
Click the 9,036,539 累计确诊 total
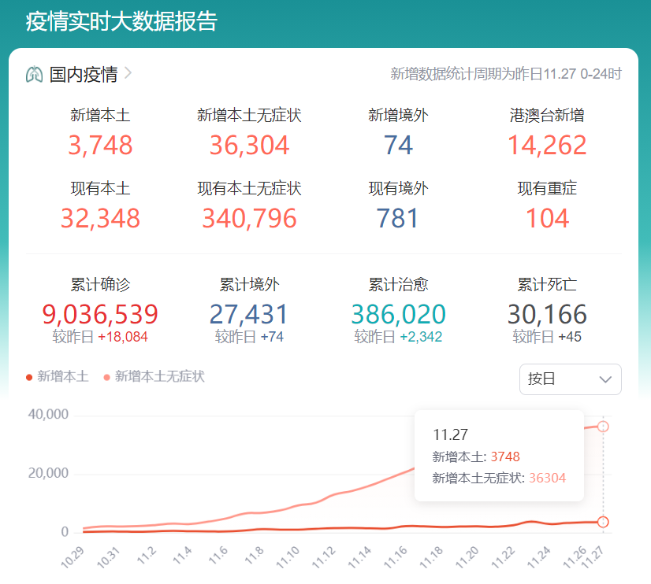click(x=100, y=315)
